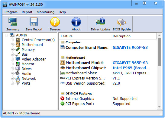Collapse the ADMIN root node
Image resolution: width=165 pixels, height=118 pixels.
(x=7, y=35)
